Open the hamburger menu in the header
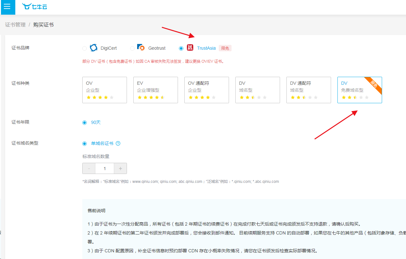The width and height of the screenshot is (406, 259). [x=8, y=7]
